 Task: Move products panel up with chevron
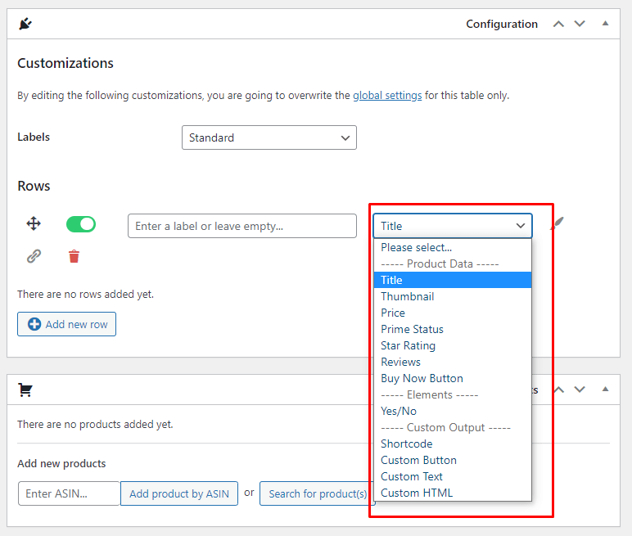click(x=559, y=390)
